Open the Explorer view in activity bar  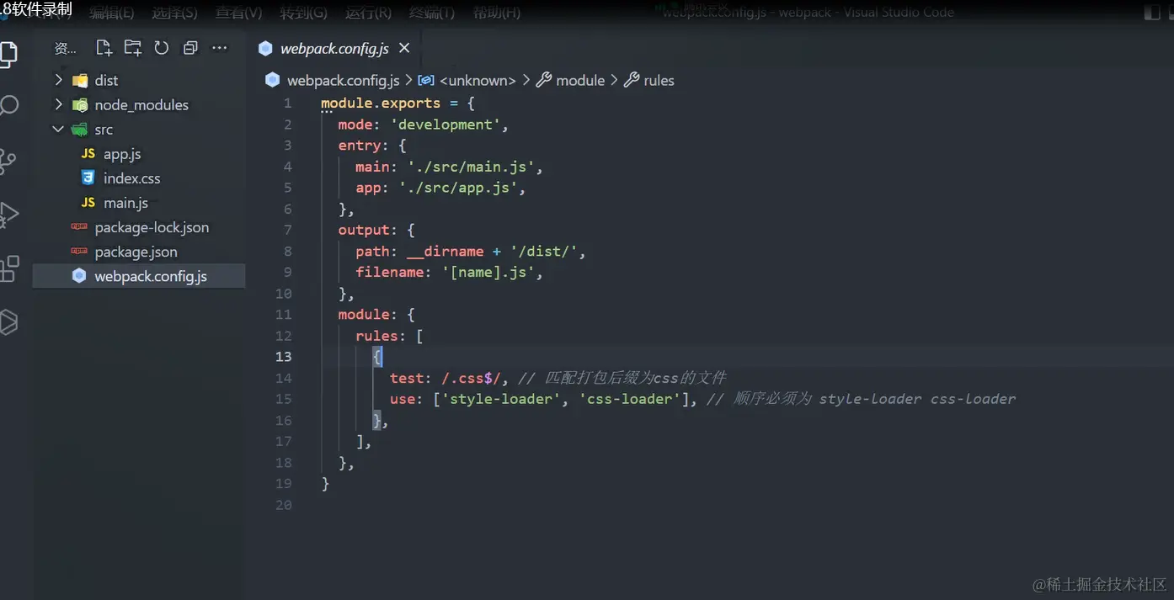[7, 54]
